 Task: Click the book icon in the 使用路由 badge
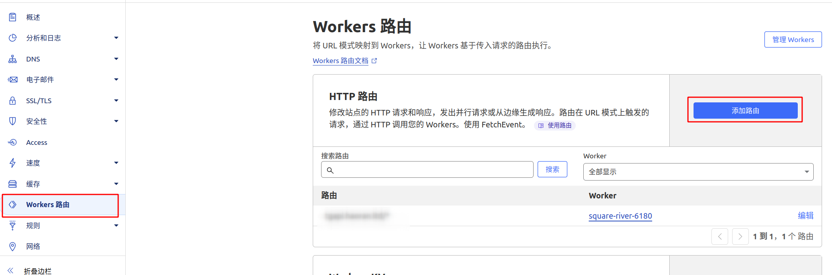point(541,125)
